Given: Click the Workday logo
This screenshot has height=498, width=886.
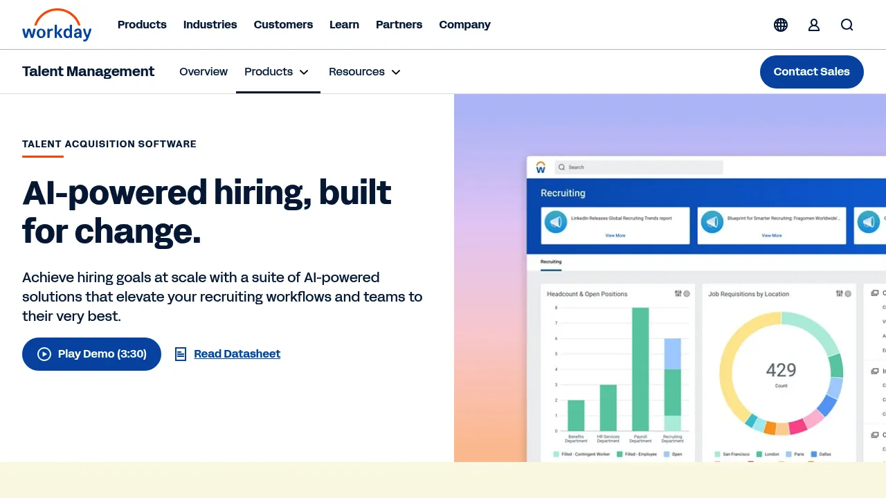Looking at the screenshot, I should pyautogui.click(x=57, y=25).
